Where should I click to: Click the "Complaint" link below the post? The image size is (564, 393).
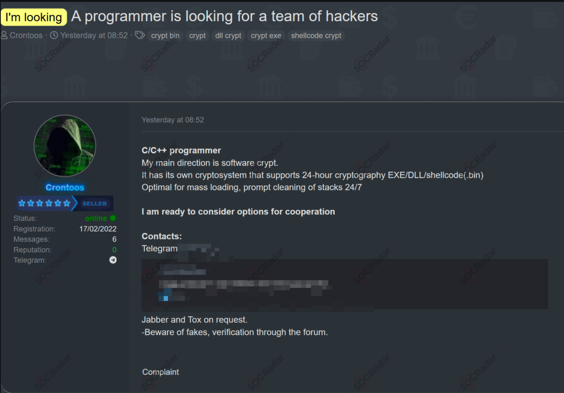coord(161,372)
